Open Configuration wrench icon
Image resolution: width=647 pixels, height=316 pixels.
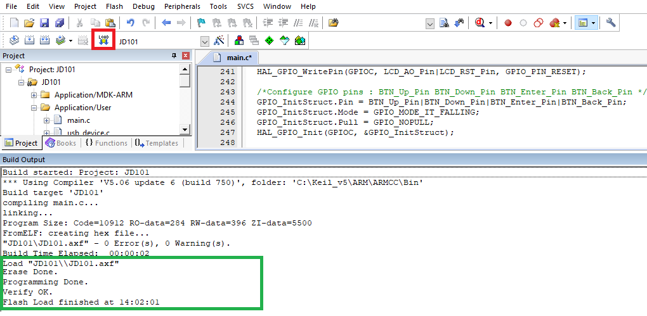coord(611,23)
